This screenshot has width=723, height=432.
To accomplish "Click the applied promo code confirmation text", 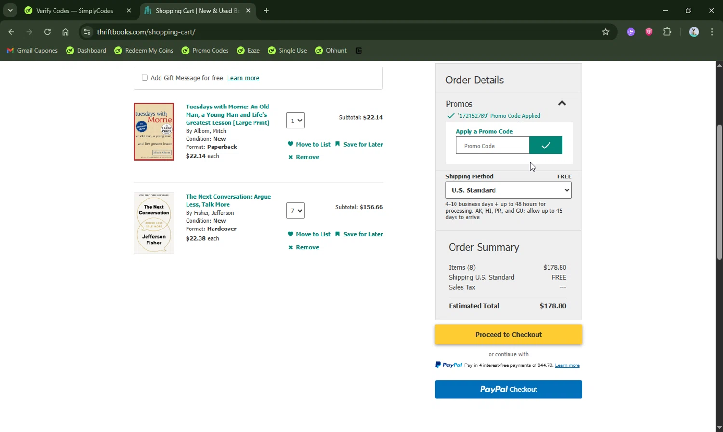I will tap(499, 116).
